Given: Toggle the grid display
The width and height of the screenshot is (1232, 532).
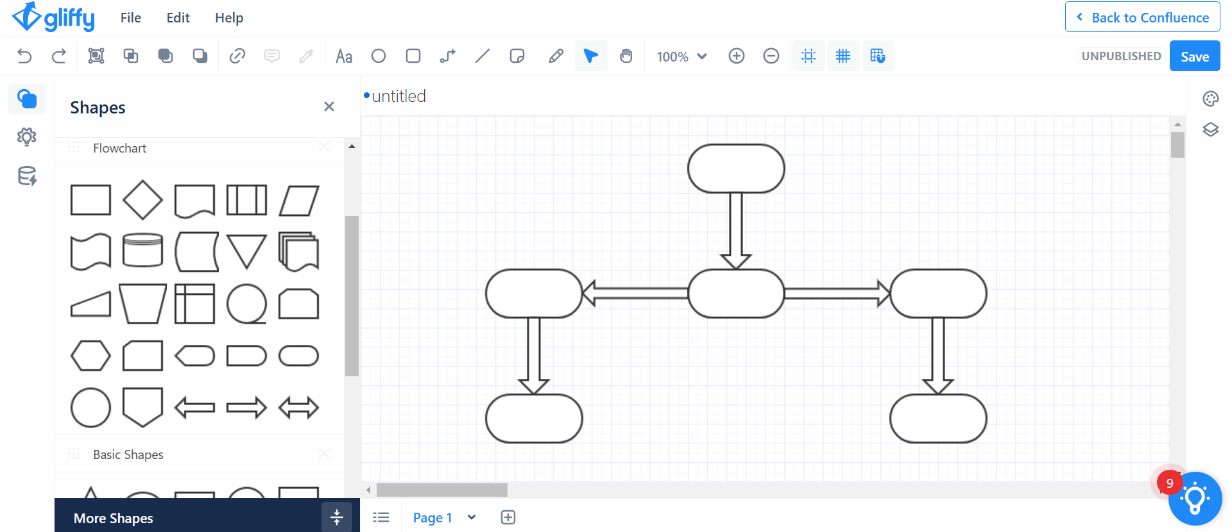Looking at the screenshot, I should click(843, 56).
